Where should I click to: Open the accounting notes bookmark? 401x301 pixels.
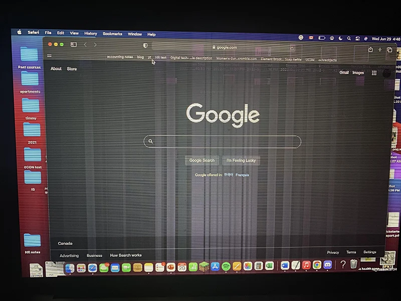[x=120, y=57]
